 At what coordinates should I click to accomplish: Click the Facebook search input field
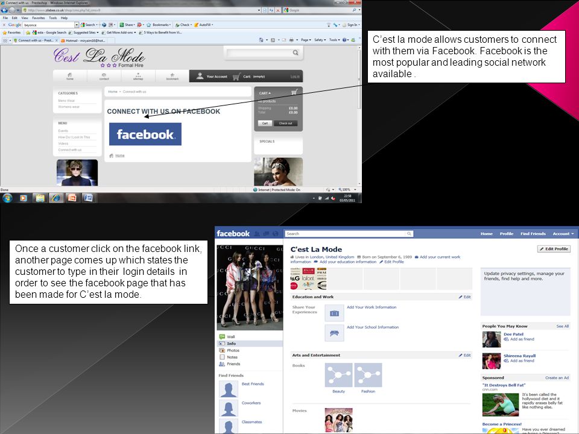(345, 234)
